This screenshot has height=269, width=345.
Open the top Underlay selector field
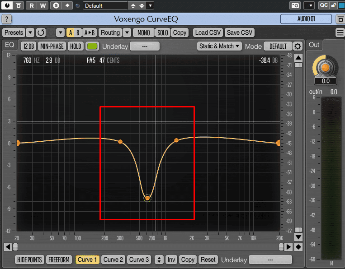(145, 46)
